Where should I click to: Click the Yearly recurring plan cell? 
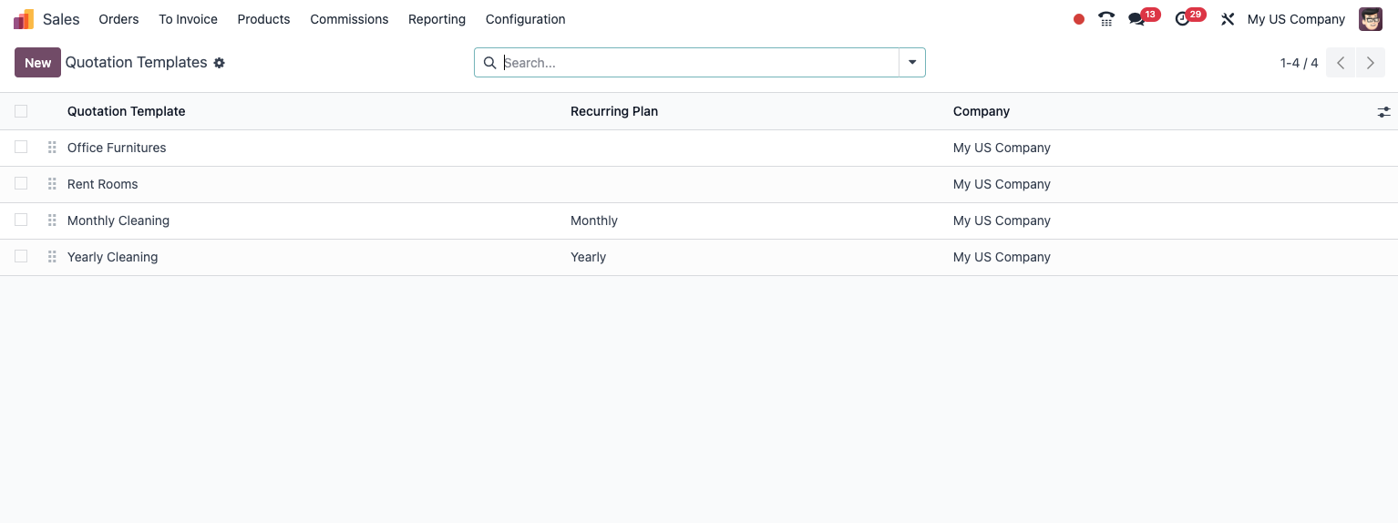point(588,257)
